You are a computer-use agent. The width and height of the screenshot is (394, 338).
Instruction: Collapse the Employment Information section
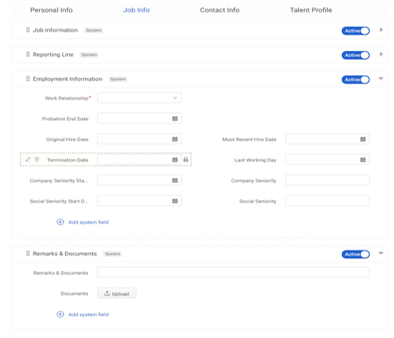point(381,79)
